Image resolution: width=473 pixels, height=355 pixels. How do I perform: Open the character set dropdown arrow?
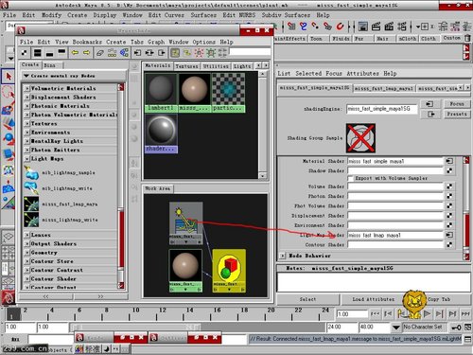click(x=396, y=328)
